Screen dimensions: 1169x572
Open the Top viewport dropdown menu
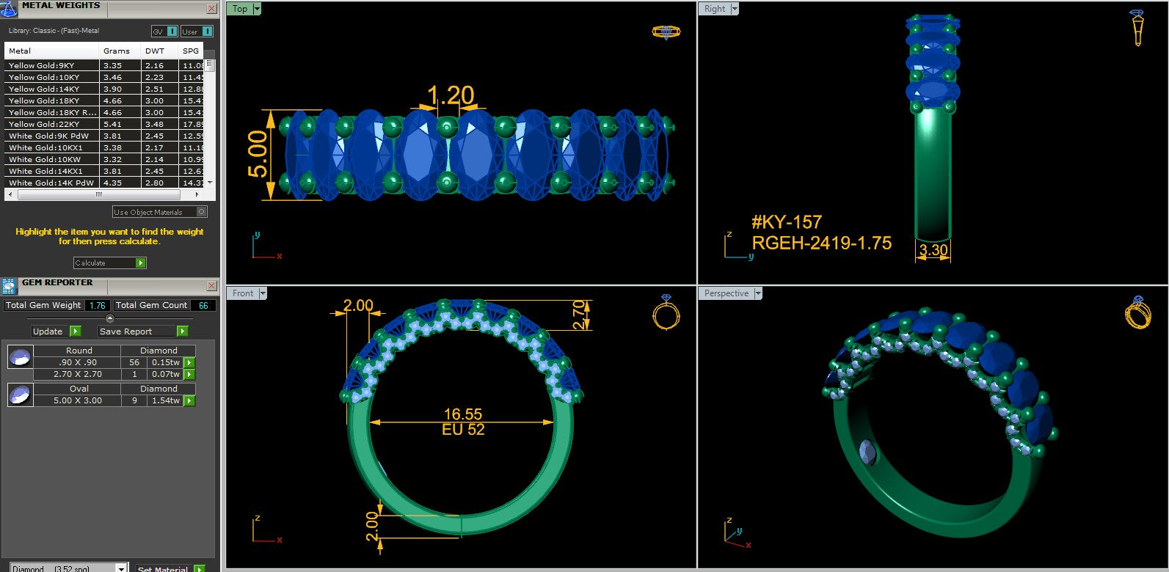(257, 9)
